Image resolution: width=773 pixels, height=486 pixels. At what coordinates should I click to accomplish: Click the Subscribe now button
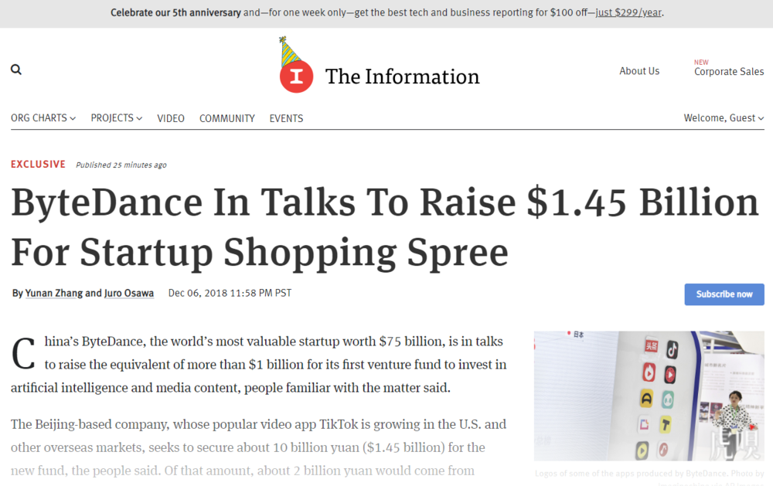point(724,294)
